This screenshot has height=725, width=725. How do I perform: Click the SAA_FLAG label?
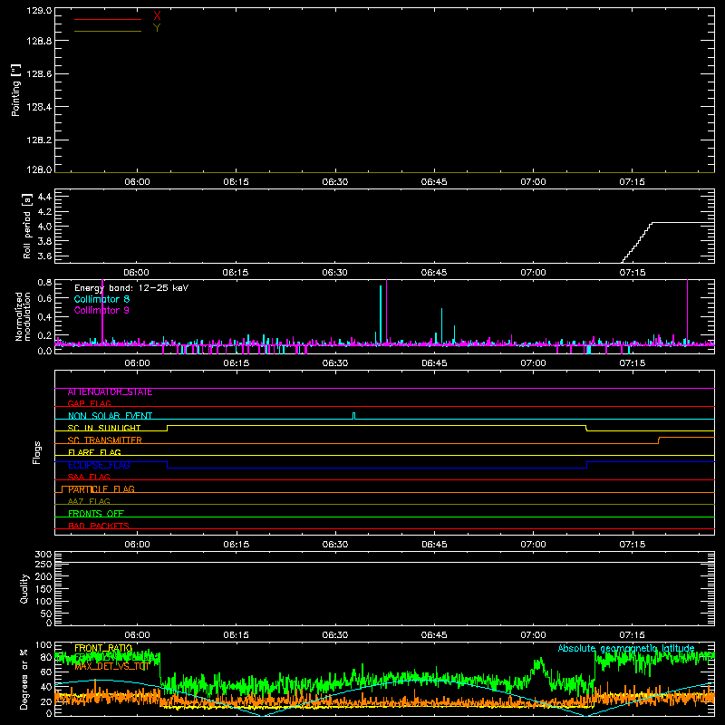pyautogui.click(x=89, y=477)
